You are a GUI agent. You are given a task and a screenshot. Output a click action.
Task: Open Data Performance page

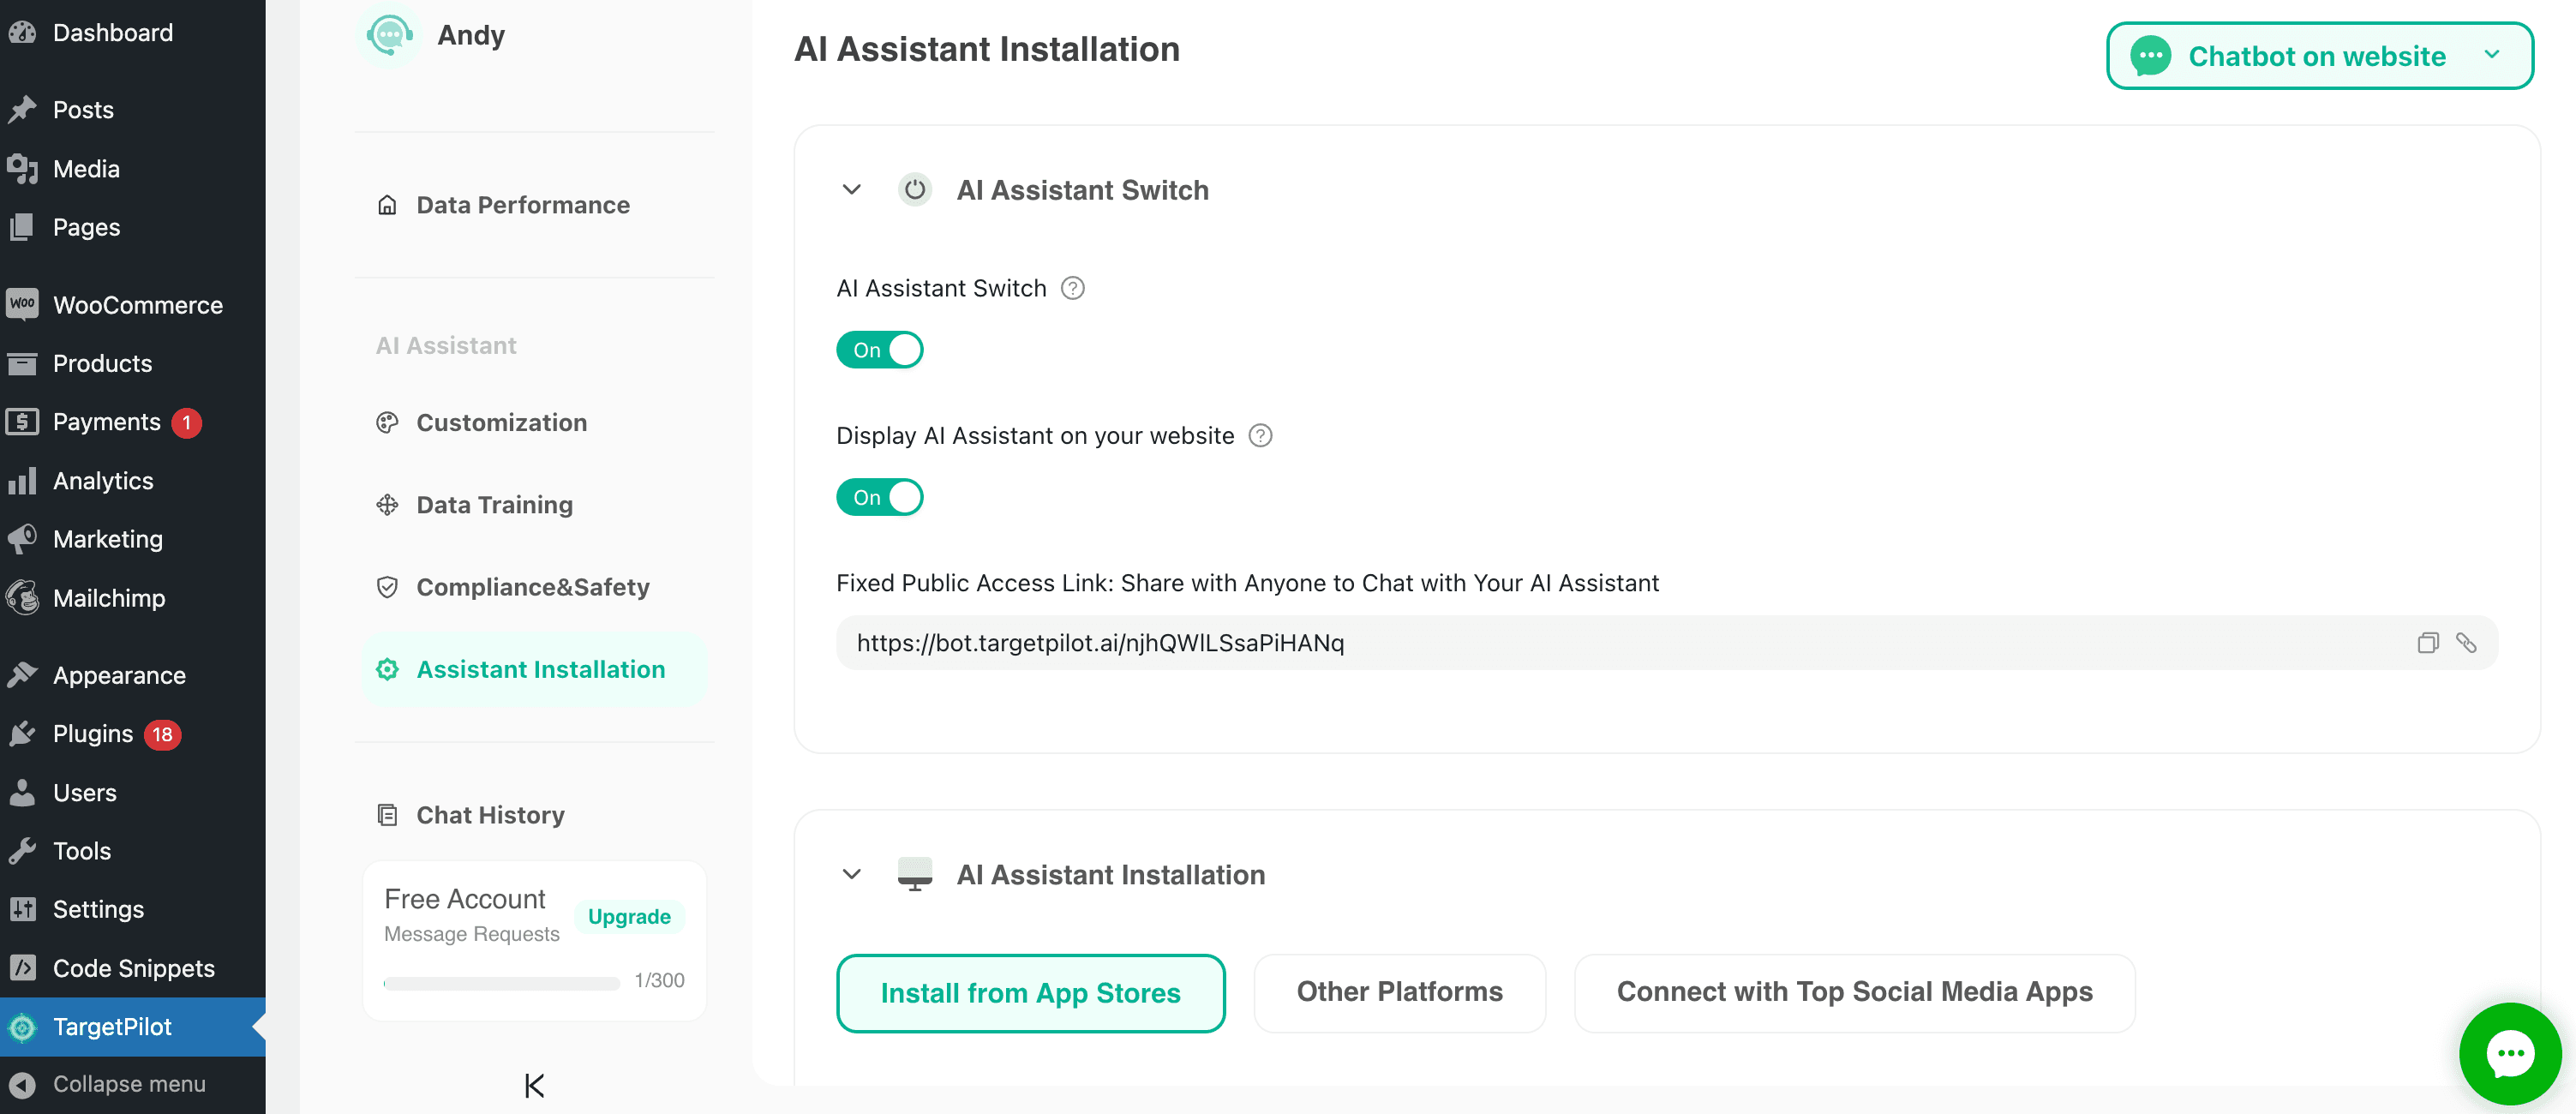(522, 205)
